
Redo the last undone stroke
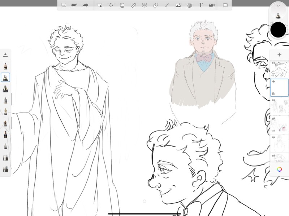85,5
